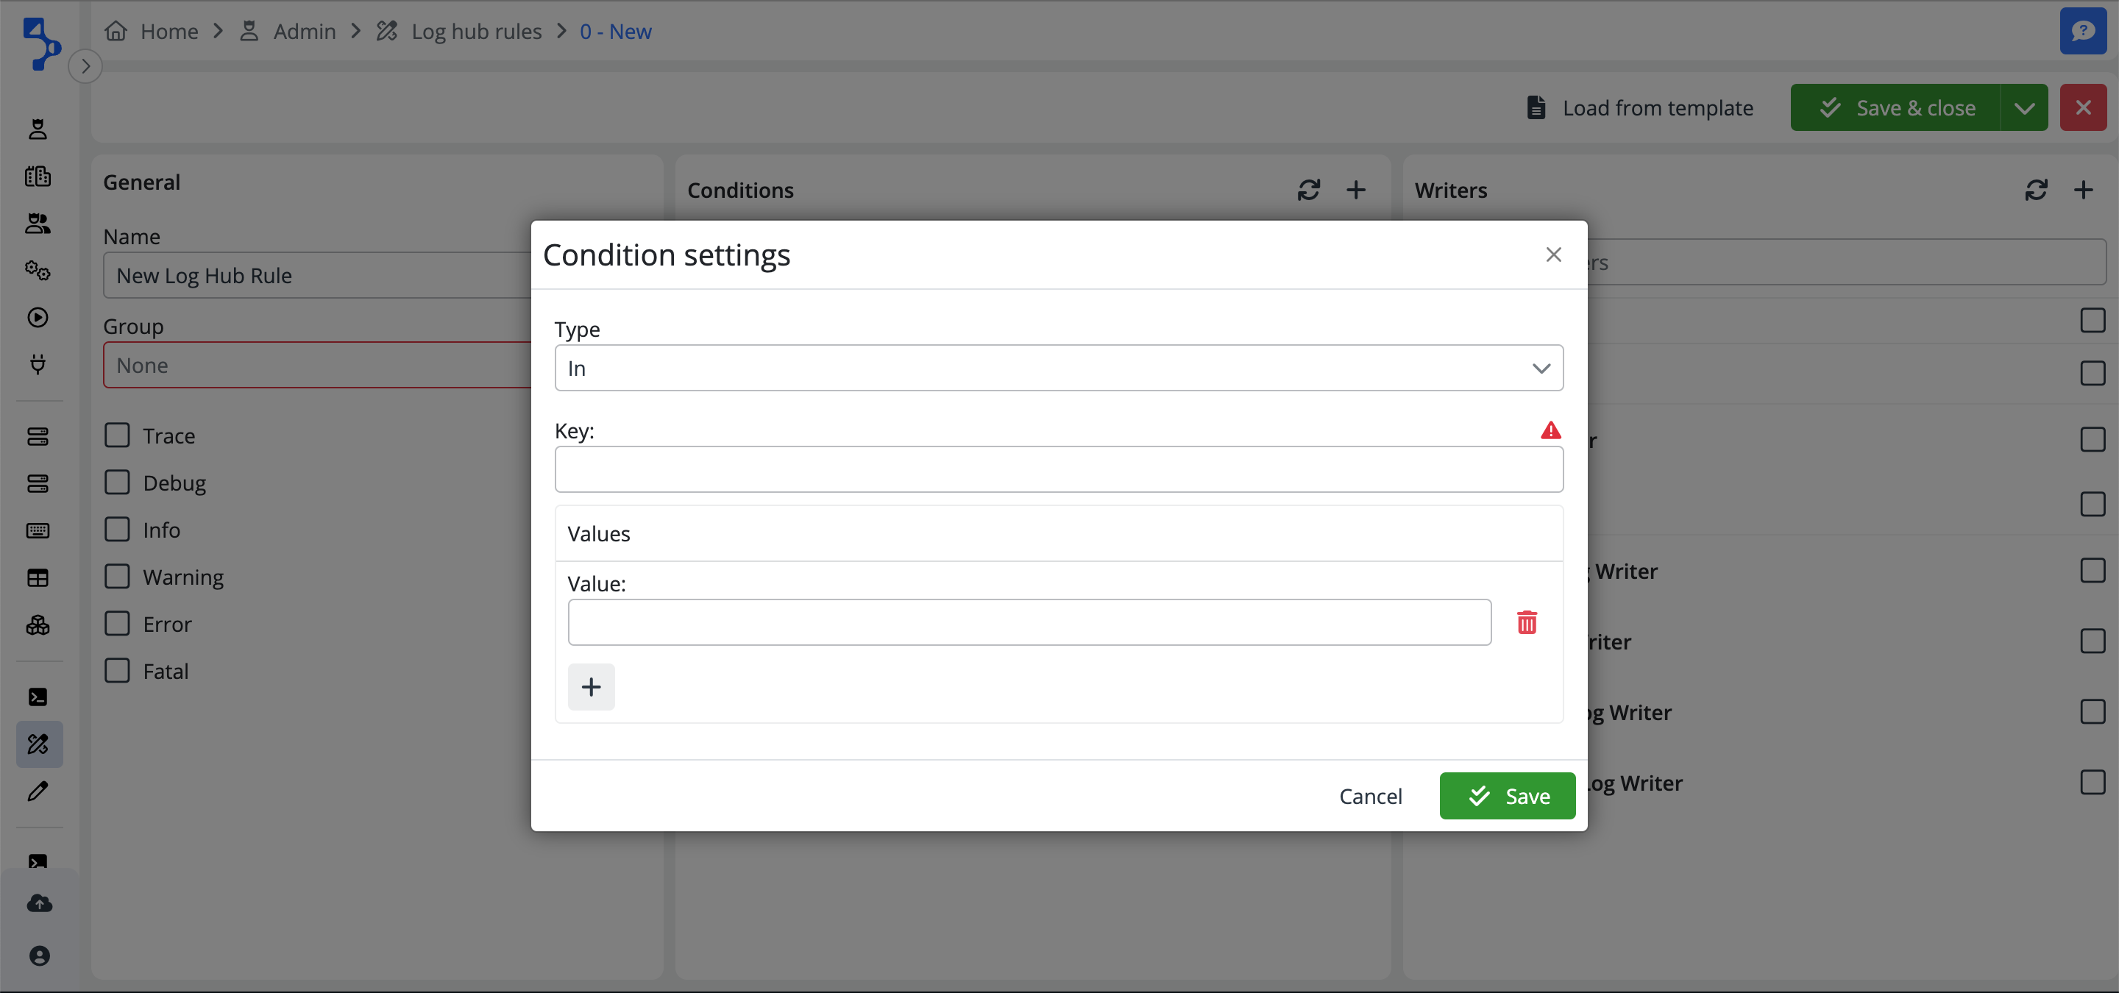This screenshot has height=993, width=2119.
Task: Delete the value row with trash icon
Action: pos(1527,622)
